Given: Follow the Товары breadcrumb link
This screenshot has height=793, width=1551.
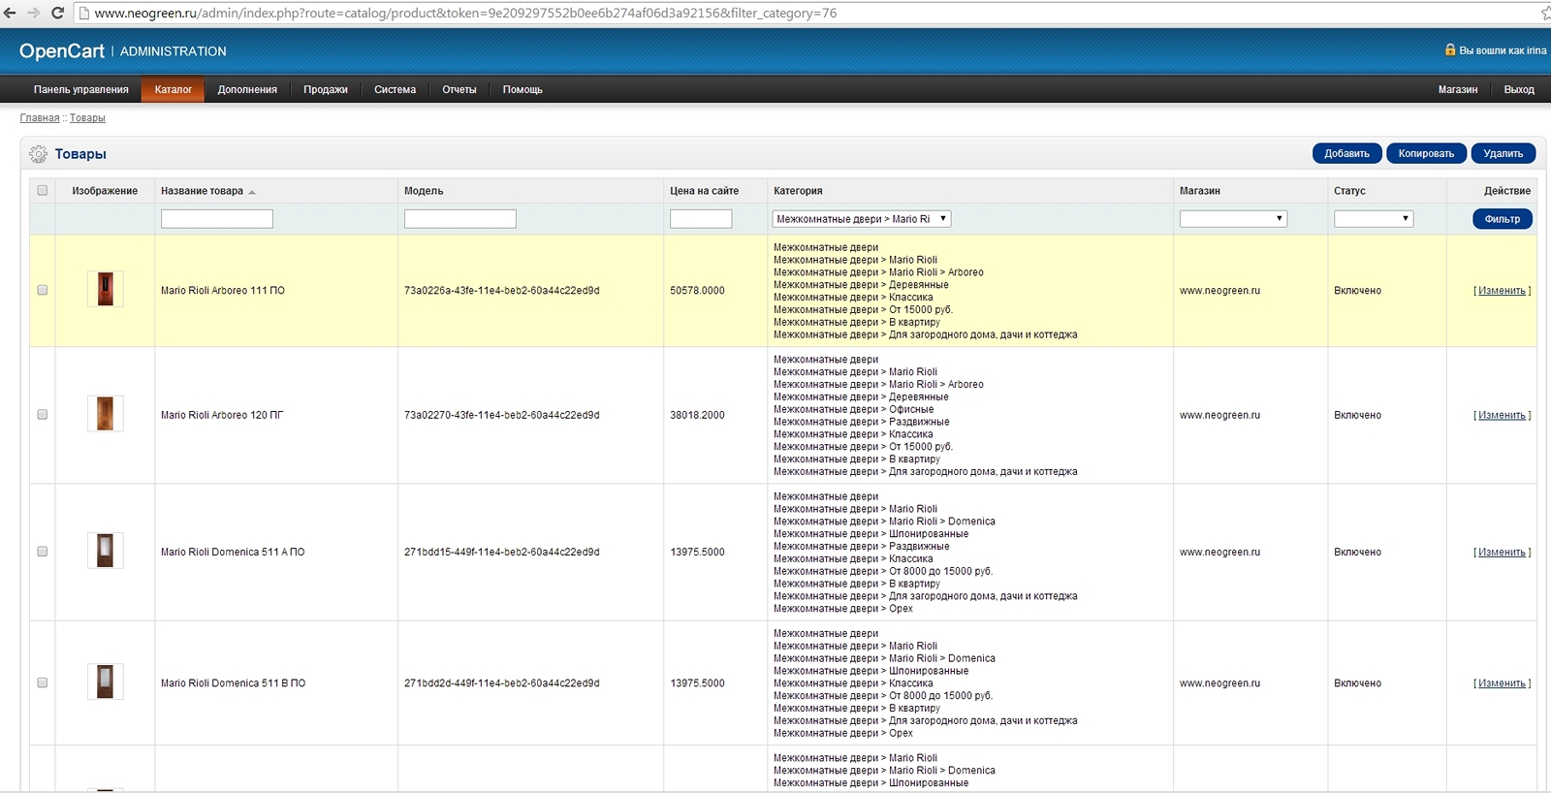Looking at the screenshot, I should click(87, 118).
